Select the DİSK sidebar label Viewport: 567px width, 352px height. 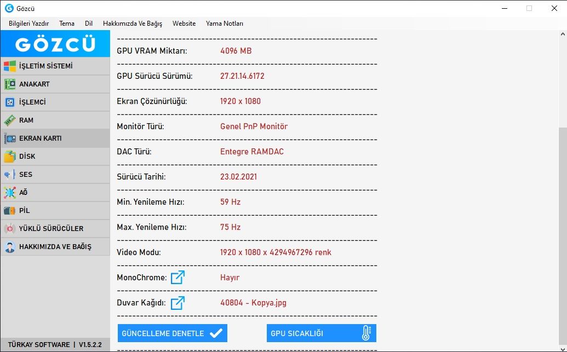coord(27,157)
